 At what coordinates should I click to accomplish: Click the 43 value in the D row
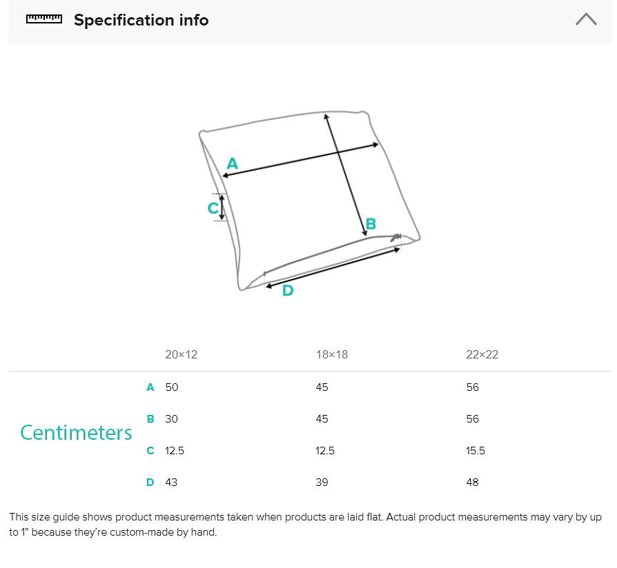(x=171, y=483)
